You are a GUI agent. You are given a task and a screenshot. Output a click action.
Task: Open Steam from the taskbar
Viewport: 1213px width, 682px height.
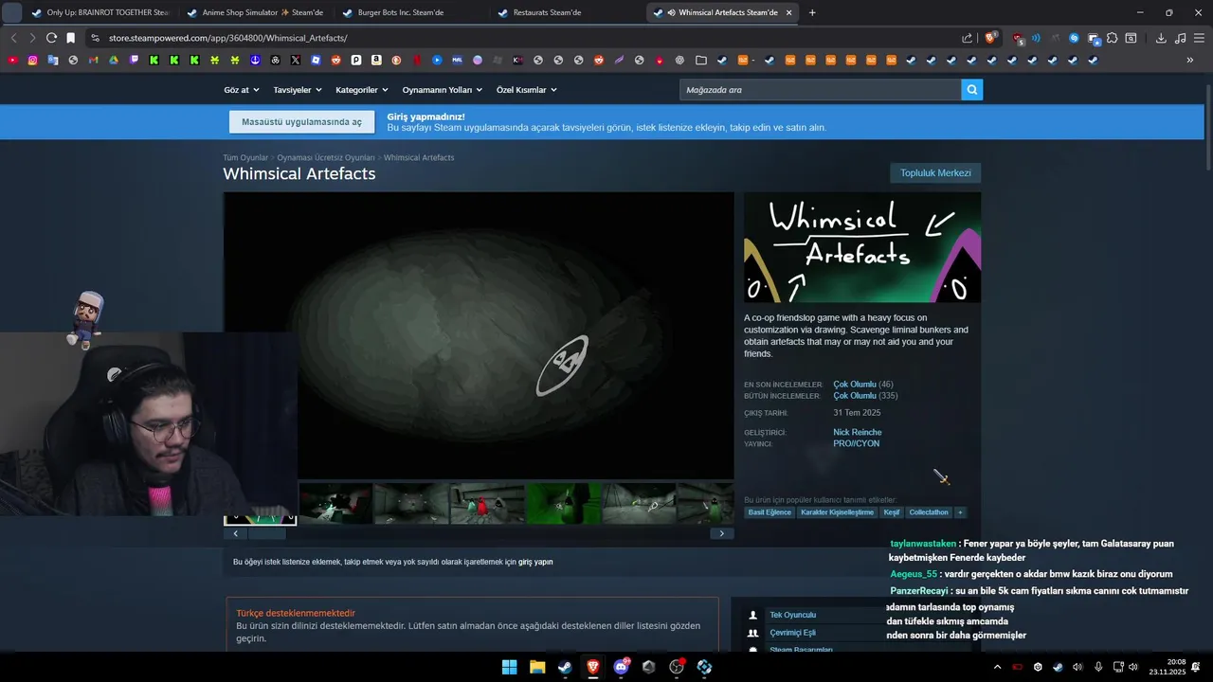pyautogui.click(x=565, y=667)
